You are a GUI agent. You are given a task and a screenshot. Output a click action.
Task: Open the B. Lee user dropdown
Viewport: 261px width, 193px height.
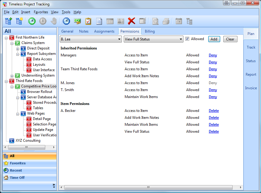point(119,39)
